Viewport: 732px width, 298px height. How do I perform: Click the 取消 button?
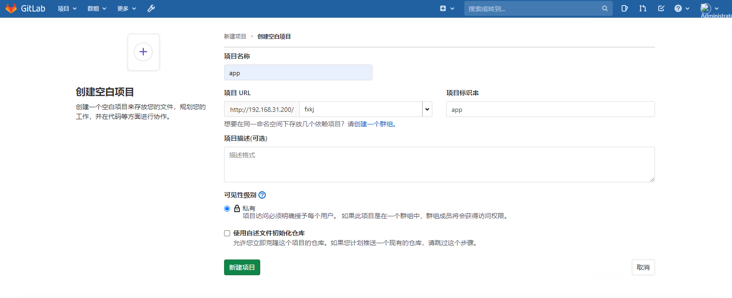pos(643,267)
